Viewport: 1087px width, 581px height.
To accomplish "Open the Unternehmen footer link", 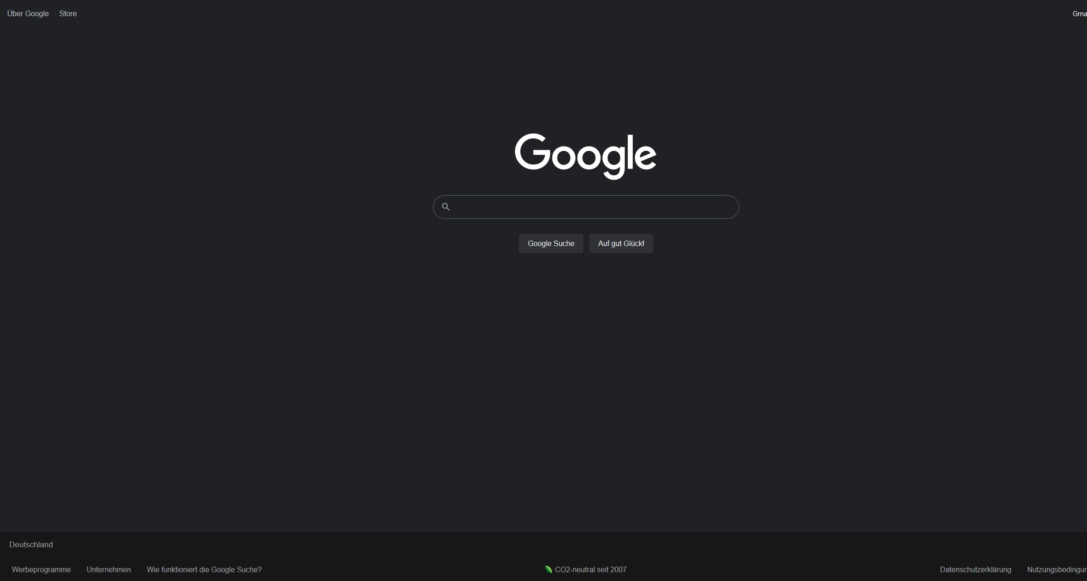I will pyautogui.click(x=109, y=569).
